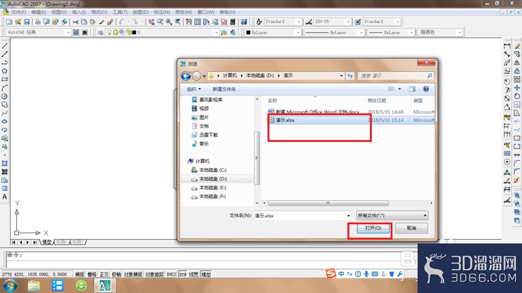
Task: Switch to the 模型 layout tab
Action: coord(47,242)
